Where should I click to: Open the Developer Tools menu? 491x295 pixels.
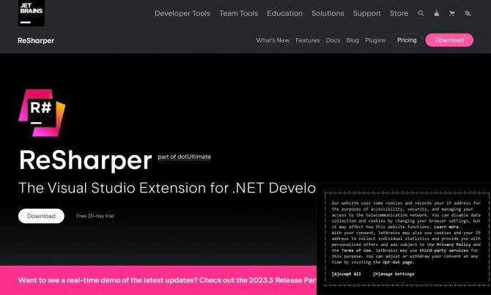pyautogui.click(x=182, y=13)
